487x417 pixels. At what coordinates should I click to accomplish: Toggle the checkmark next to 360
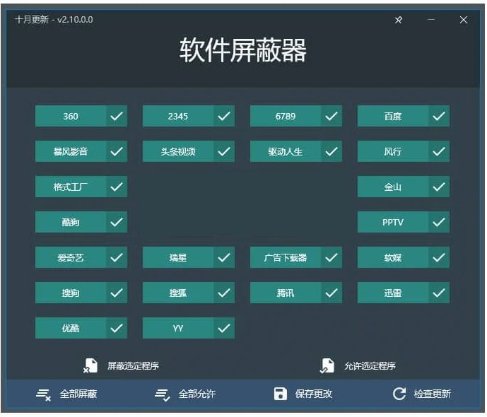(117, 116)
